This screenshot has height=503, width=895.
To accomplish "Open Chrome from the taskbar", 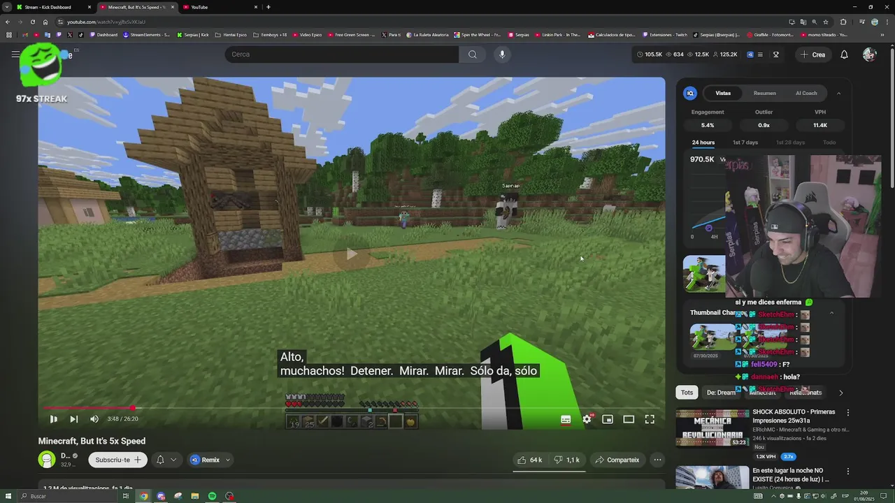I will [144, 496].
